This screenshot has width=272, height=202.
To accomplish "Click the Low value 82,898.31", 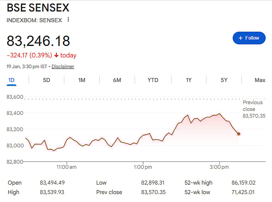I will (x=152, y=183).
